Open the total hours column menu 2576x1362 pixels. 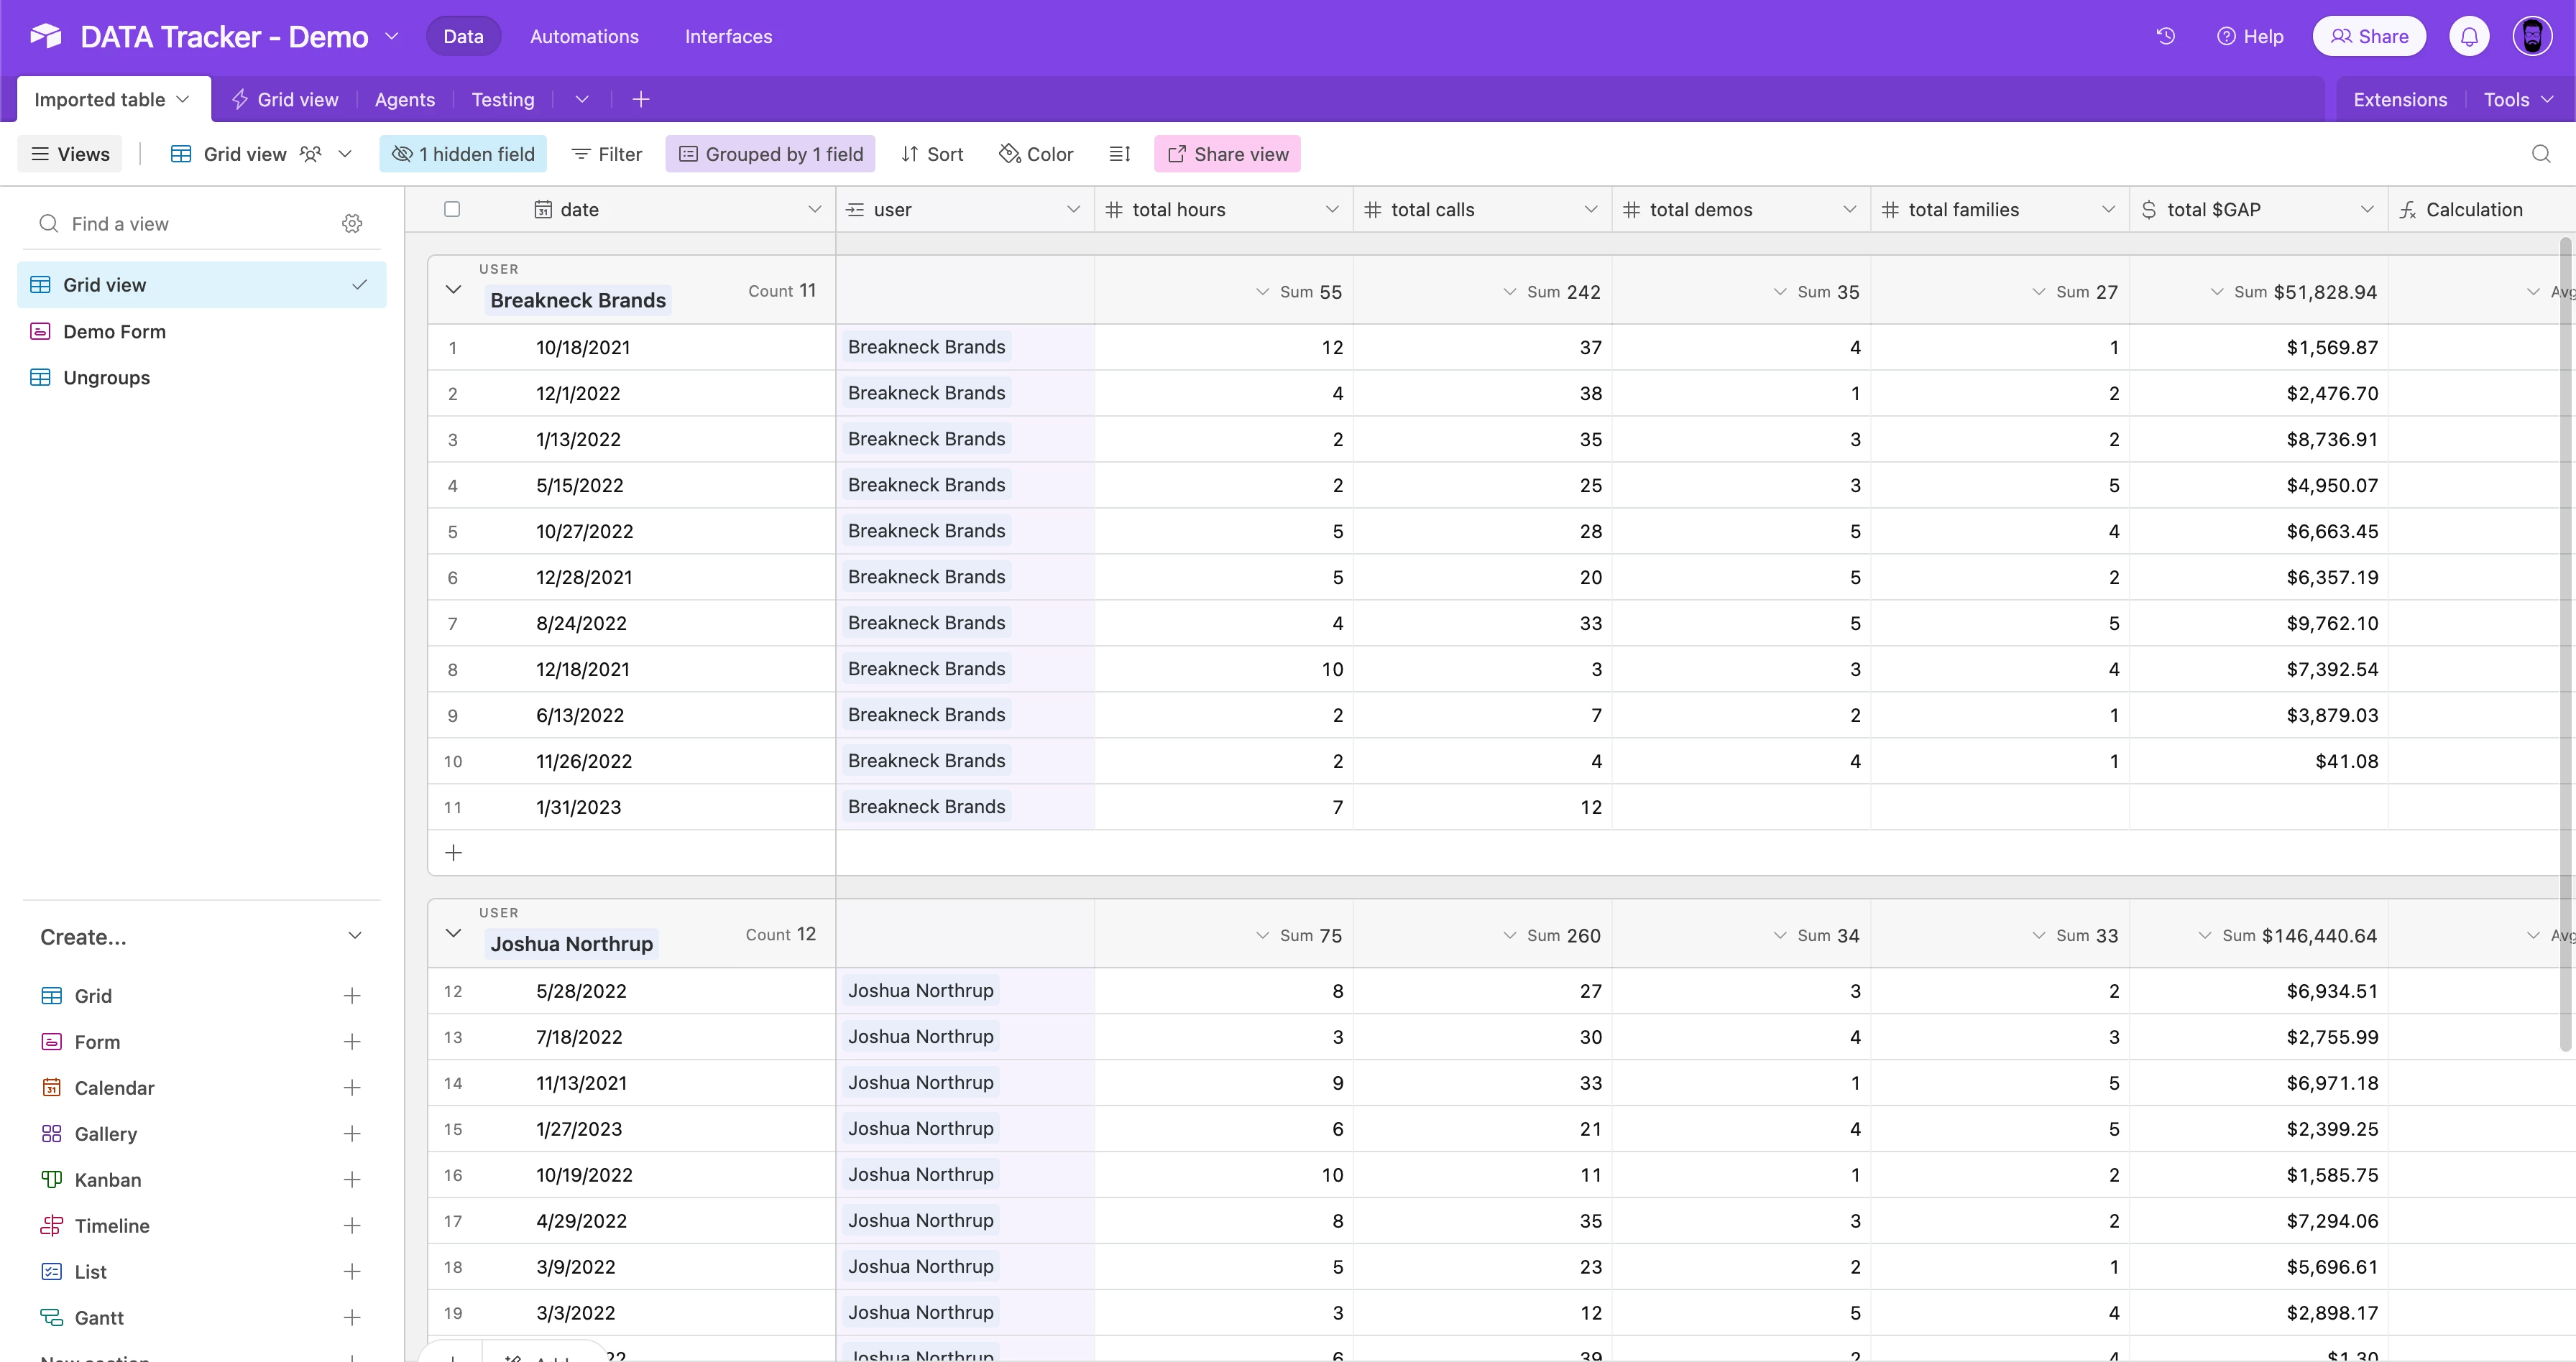(1332, 209)
